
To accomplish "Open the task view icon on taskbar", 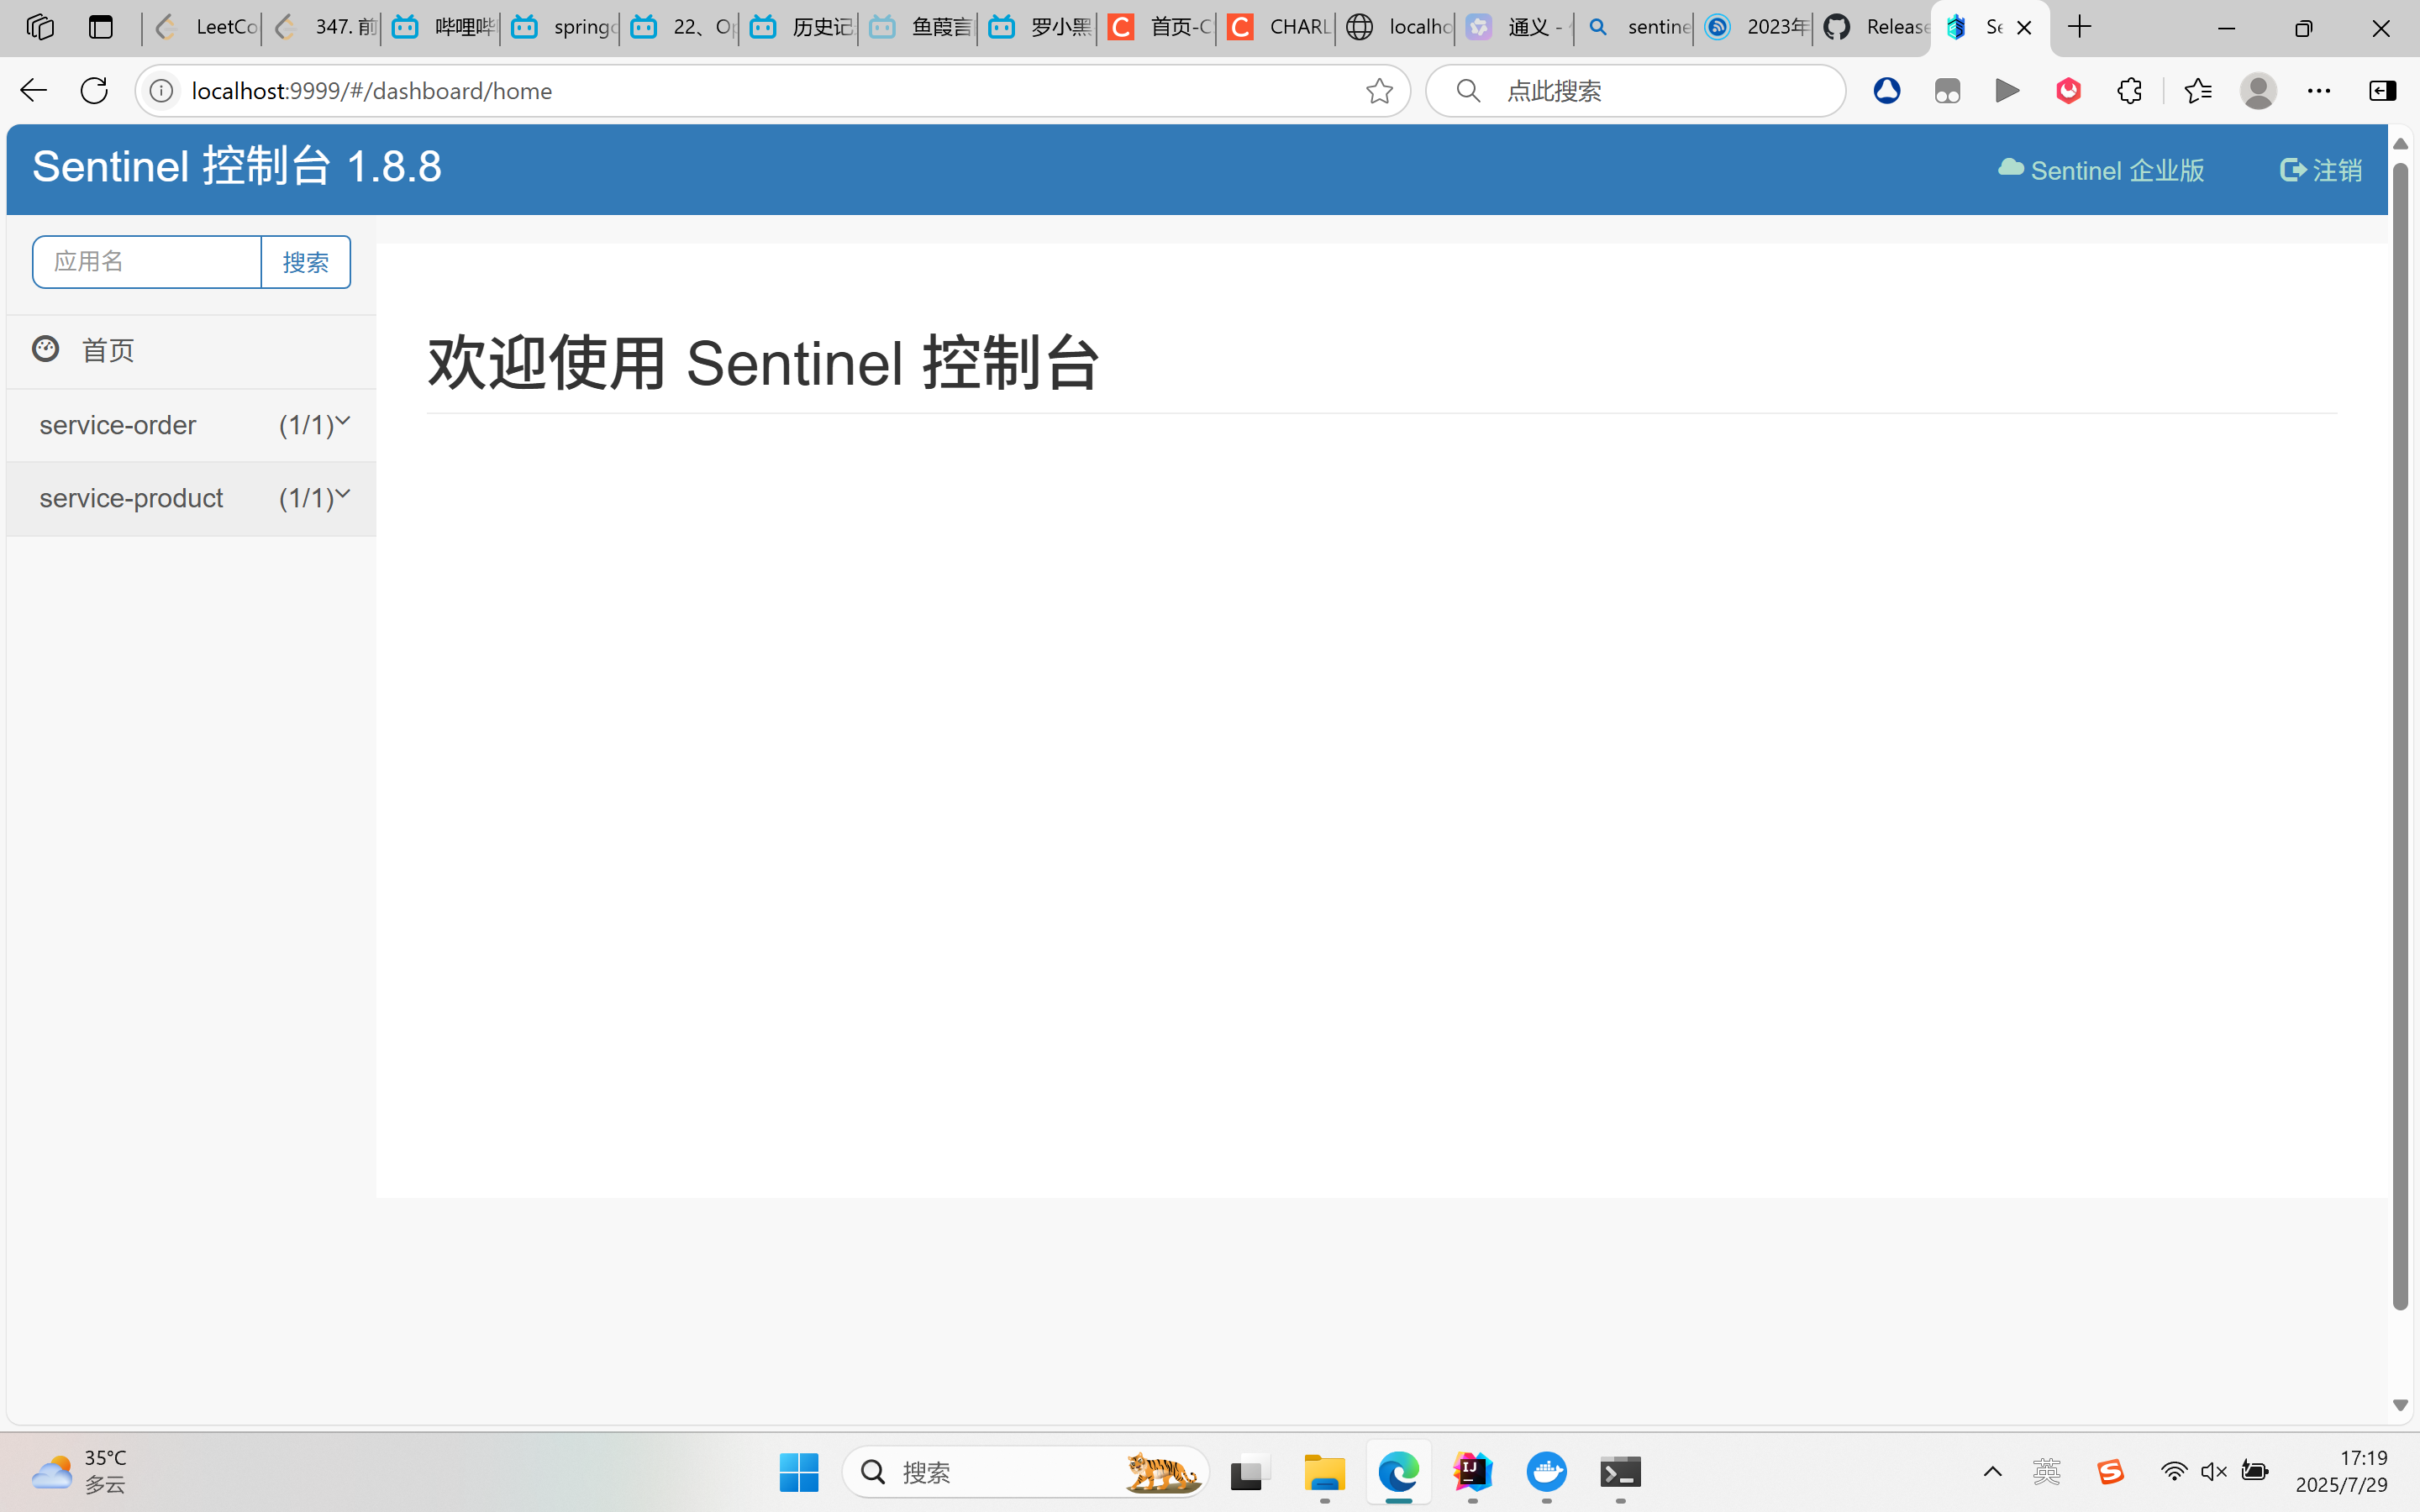I will [x=1249, y=1472].
